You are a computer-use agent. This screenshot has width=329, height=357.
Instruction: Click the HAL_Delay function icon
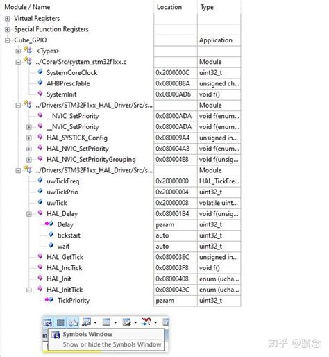[40, 213]
